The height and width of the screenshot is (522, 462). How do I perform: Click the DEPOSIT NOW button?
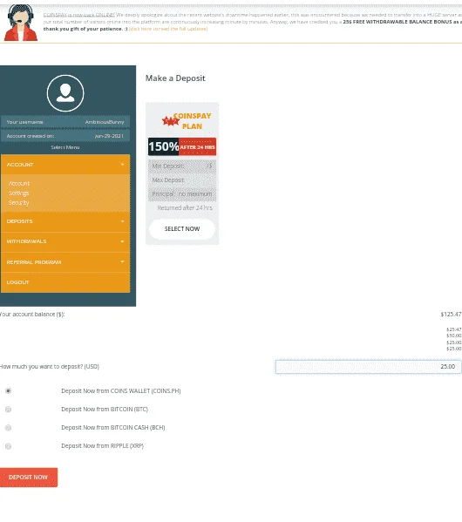(x=29, y=477)
